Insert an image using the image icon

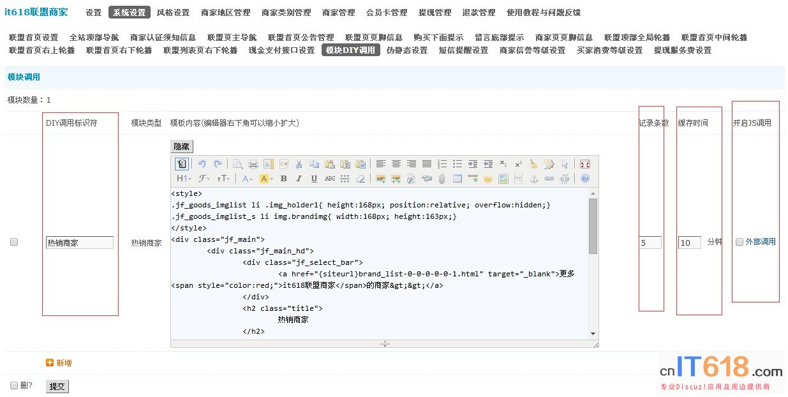pyautogui.click(x=380, y=179)
